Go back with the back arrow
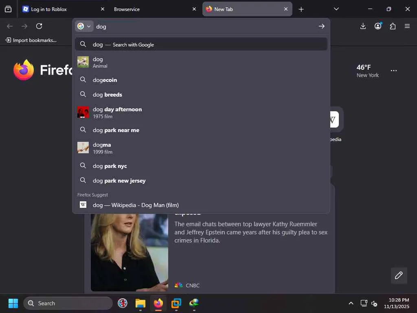The image size is (417, 313). (x=10, y=26)
